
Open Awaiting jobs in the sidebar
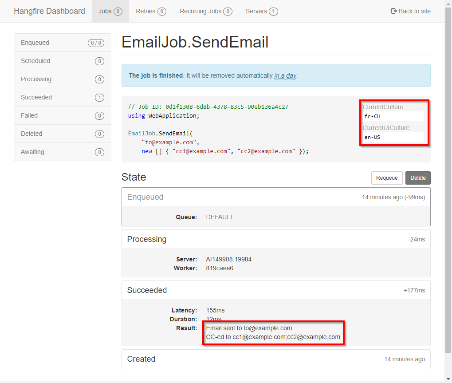pos(63,152)
